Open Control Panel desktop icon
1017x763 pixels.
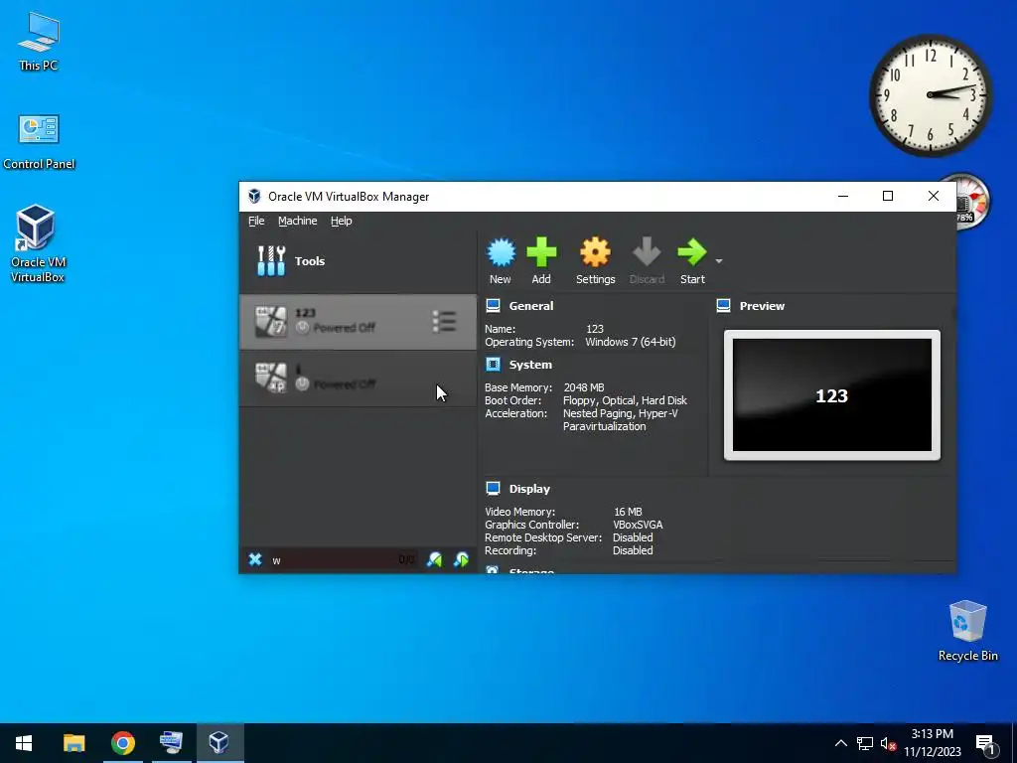[x=39, y=142]
